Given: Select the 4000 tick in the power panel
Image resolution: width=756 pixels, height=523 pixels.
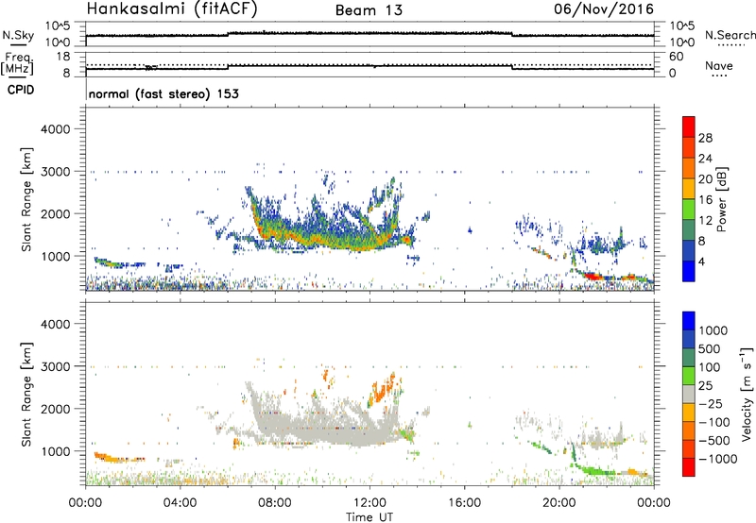Looking at the screenshot, I should pyautogui.click(x=55, y=129).
